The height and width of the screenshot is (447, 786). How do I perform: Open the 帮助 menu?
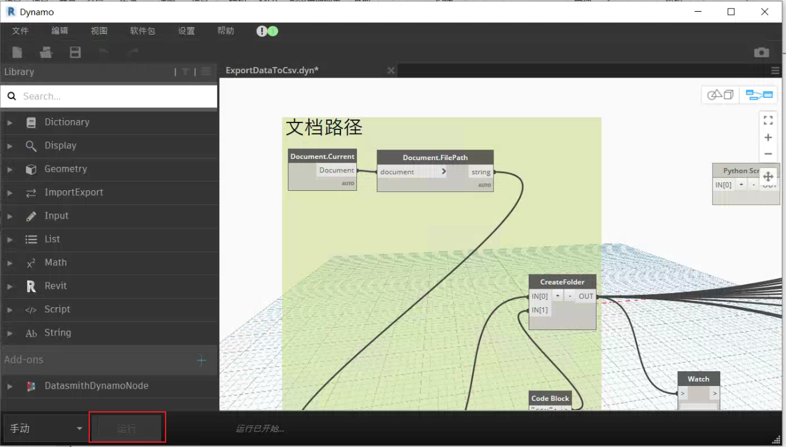point(226,31)
